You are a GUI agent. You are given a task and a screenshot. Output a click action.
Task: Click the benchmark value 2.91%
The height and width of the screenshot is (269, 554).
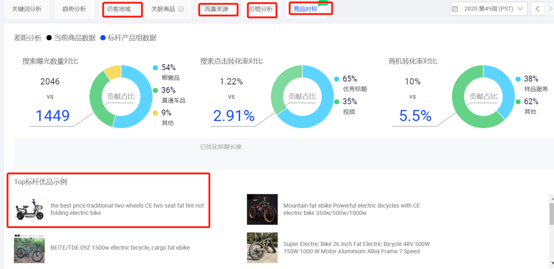pyautogui.click(x=233, y=116)
